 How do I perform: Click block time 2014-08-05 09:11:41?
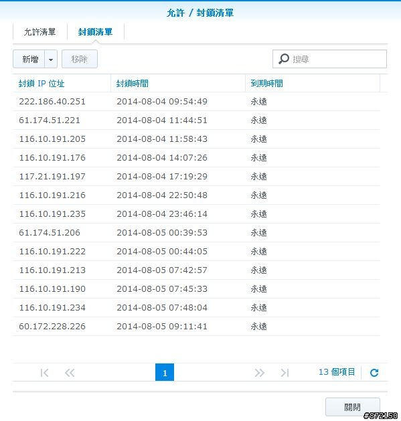(162, 326)
